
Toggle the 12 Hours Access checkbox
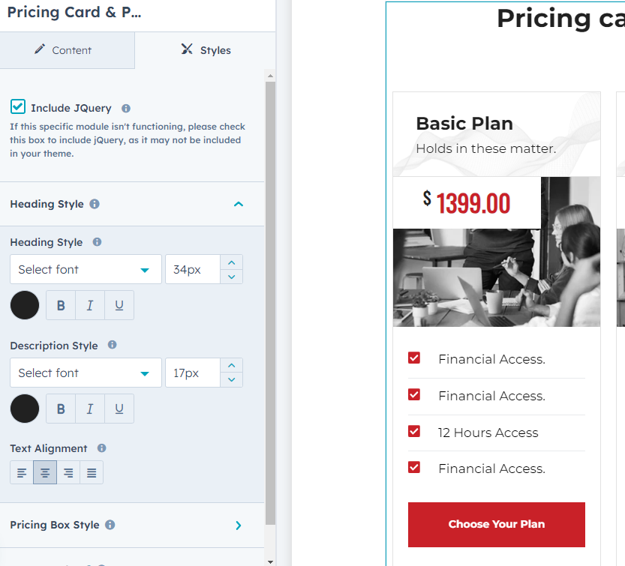coord(414,431)
